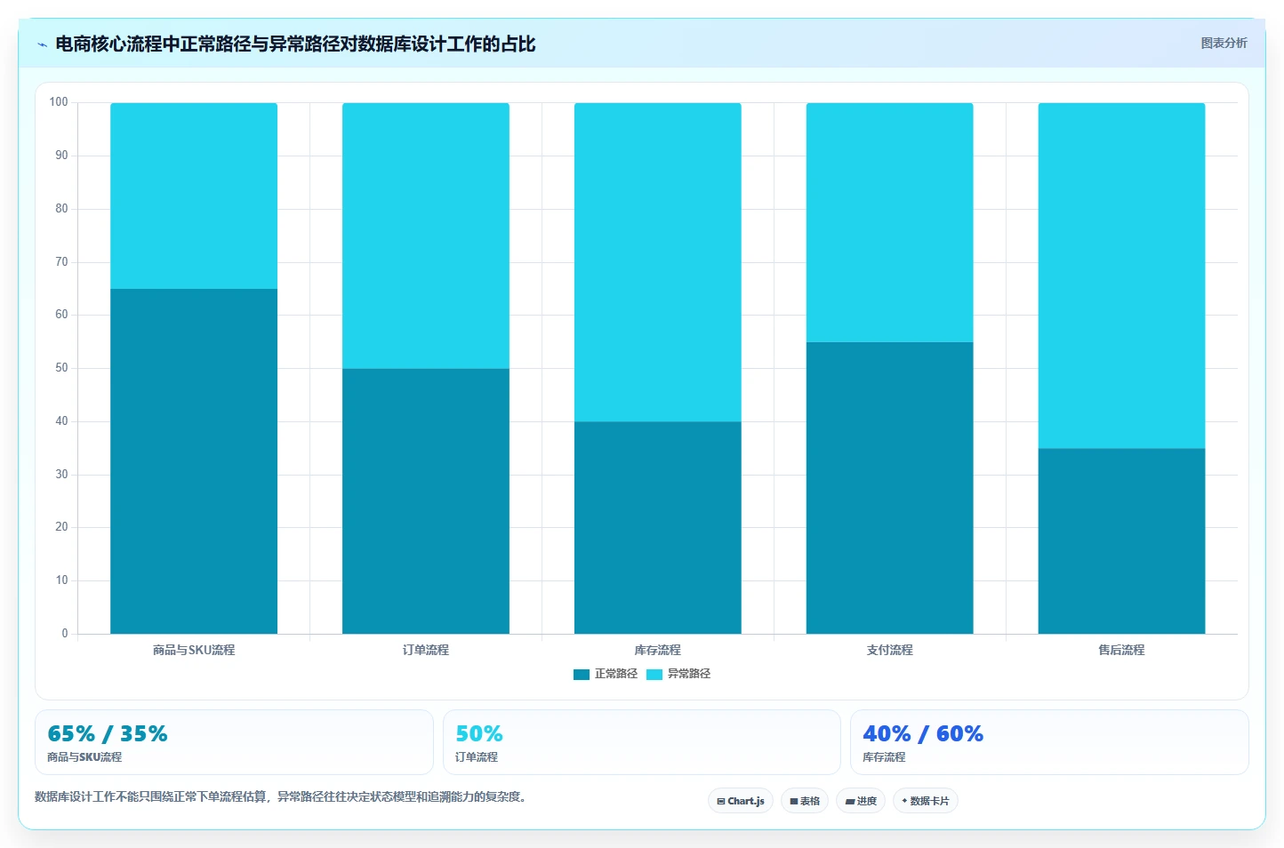Click the 库存流程 caption in the third stat card
1284x848 pixels.
coord(884,757)
